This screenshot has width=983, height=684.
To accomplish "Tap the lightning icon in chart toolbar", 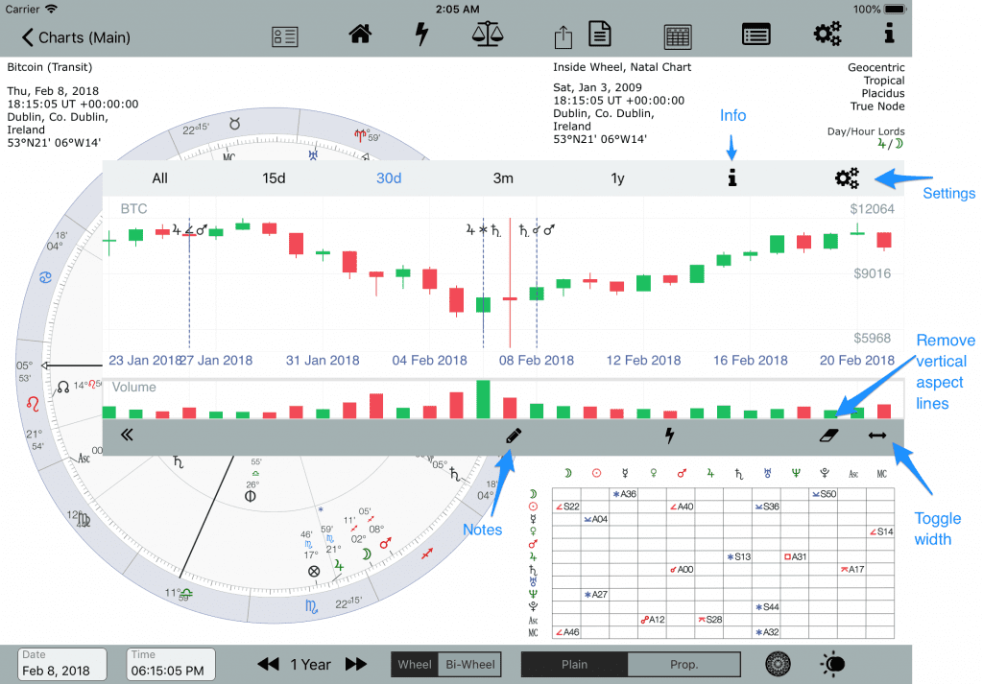I will [669, 435].
